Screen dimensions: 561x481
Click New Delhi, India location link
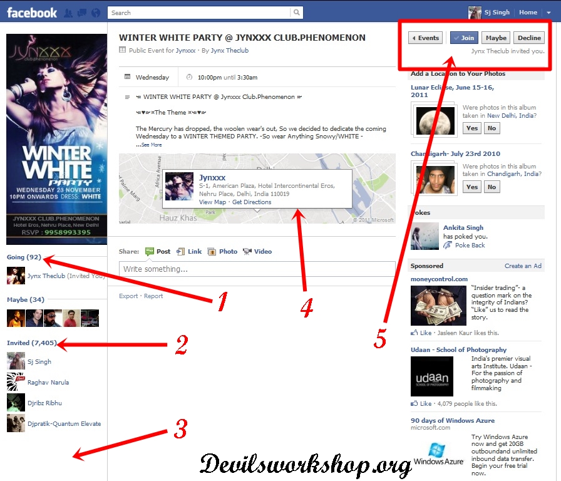pos(512,116)
